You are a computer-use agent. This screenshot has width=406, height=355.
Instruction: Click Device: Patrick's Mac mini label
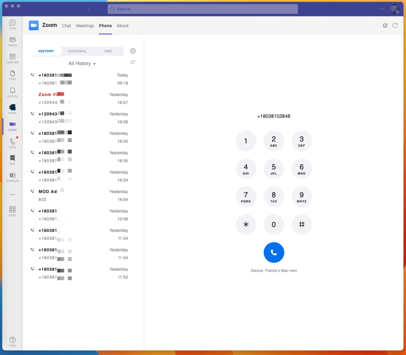(x=274, y=271)
